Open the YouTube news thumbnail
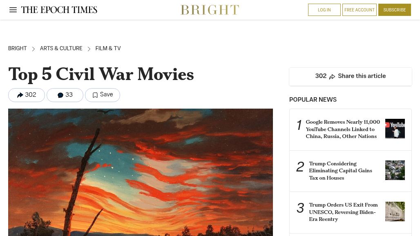Image resolution: width=420 pixels, height=236 pixels. tap(395, 129)
